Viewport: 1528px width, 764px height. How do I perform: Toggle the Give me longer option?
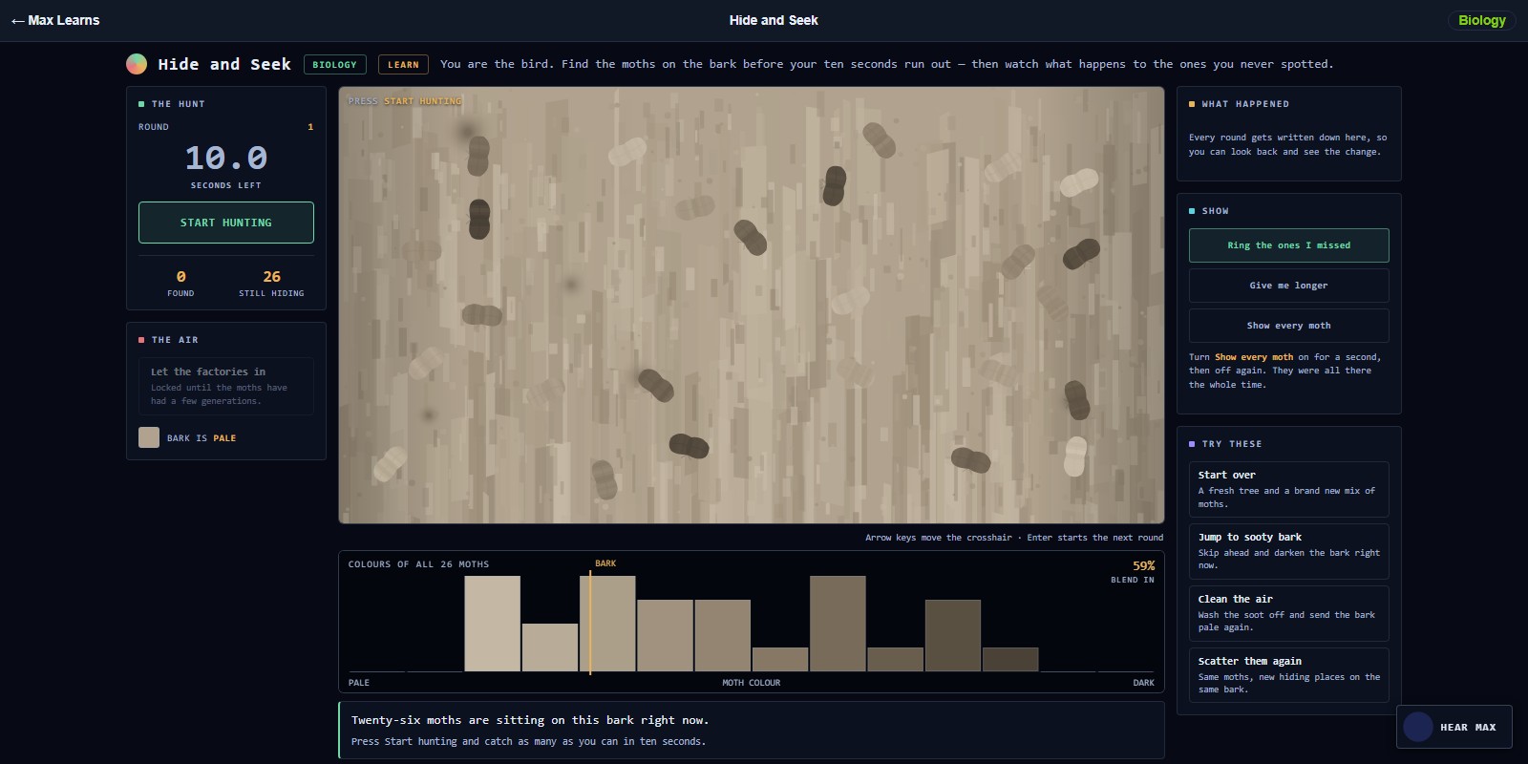pyautogui.click(x=1288, y=286)
